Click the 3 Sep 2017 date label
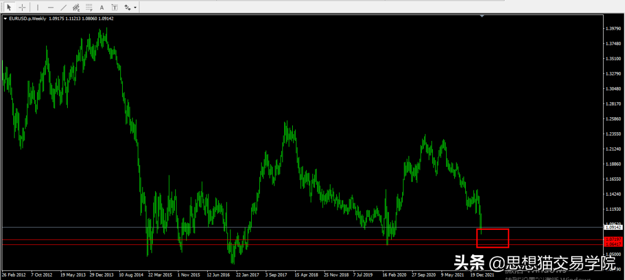Viewport: 625px width, 280px height. (276, 275)
